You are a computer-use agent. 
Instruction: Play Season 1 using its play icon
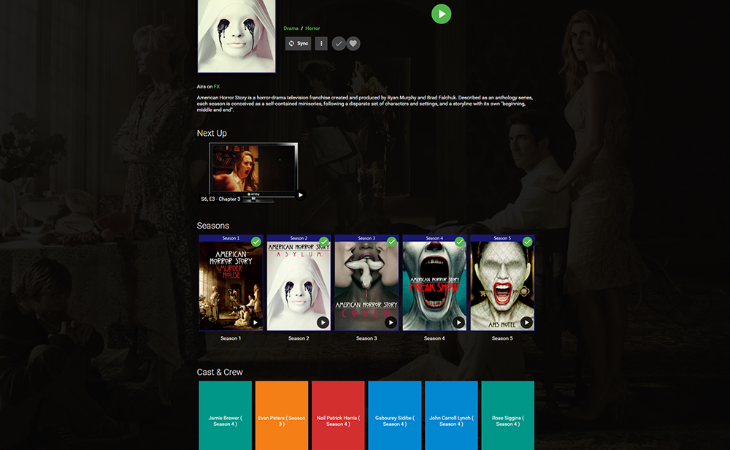tap(255, 322)
